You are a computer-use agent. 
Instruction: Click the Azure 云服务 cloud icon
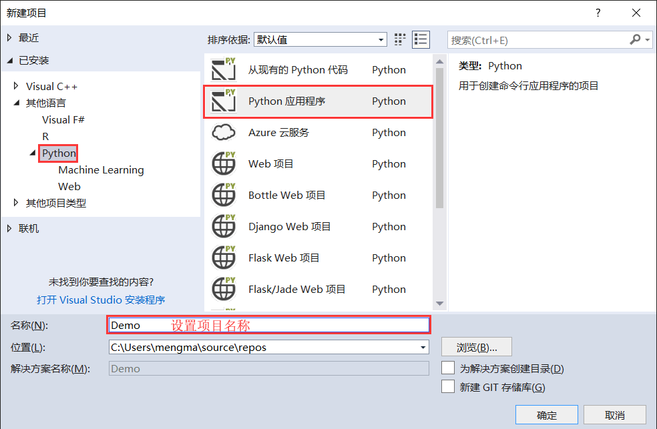coord(224,132)
